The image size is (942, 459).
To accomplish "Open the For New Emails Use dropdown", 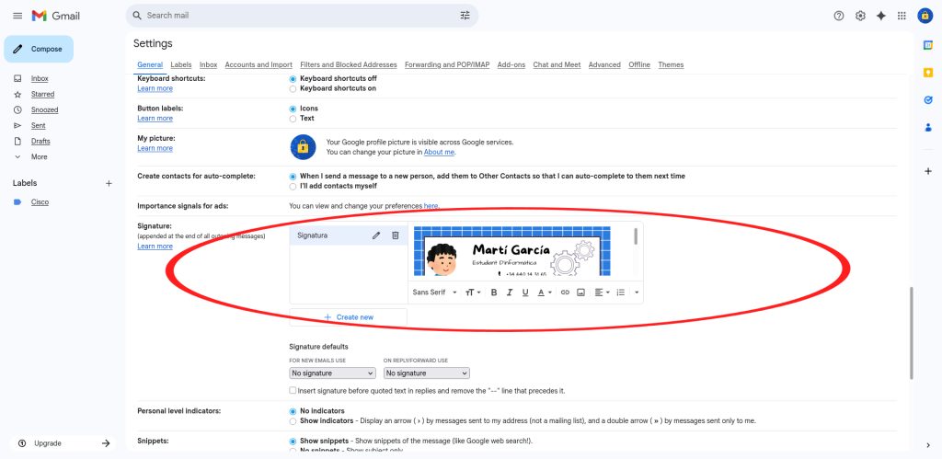I will (x=332, y=373).
